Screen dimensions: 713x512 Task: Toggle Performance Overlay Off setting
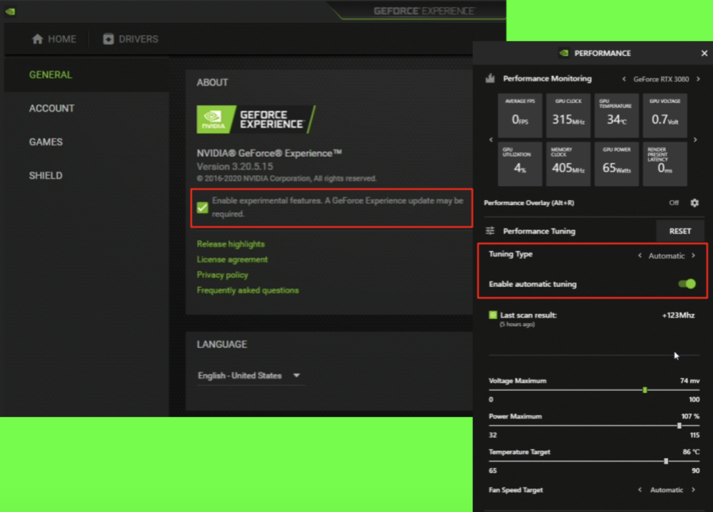point(674,203)
